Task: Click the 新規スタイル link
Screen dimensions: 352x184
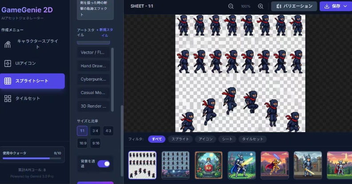Action: 105,32
